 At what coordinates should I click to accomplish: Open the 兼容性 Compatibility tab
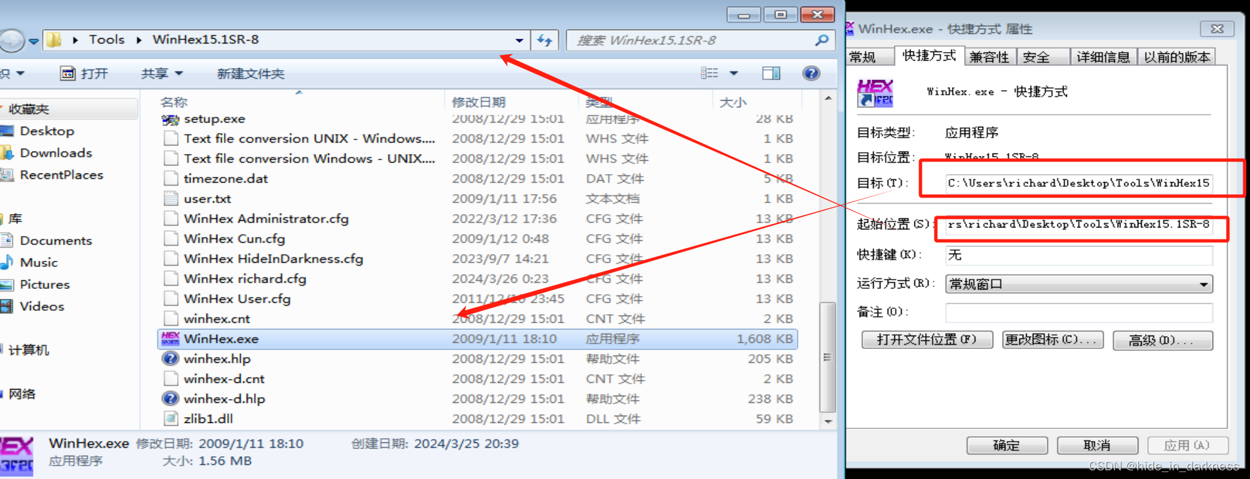[x=990, y=57]
